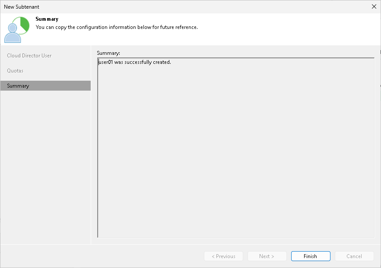The image size is (381, 268).
Task: Click Finish to complete subtenant creation
Action: pyautogui.click(x=311, y=256)
